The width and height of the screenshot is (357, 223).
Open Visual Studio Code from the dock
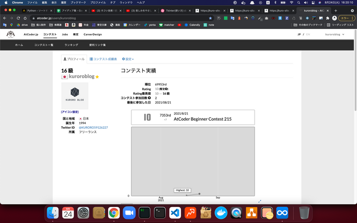click(x=175, y=213)
